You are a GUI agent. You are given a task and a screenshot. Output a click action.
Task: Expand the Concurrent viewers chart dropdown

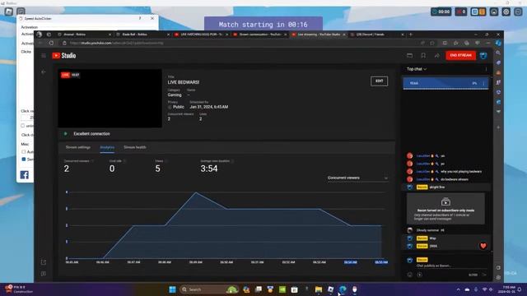tap(357, 178)
